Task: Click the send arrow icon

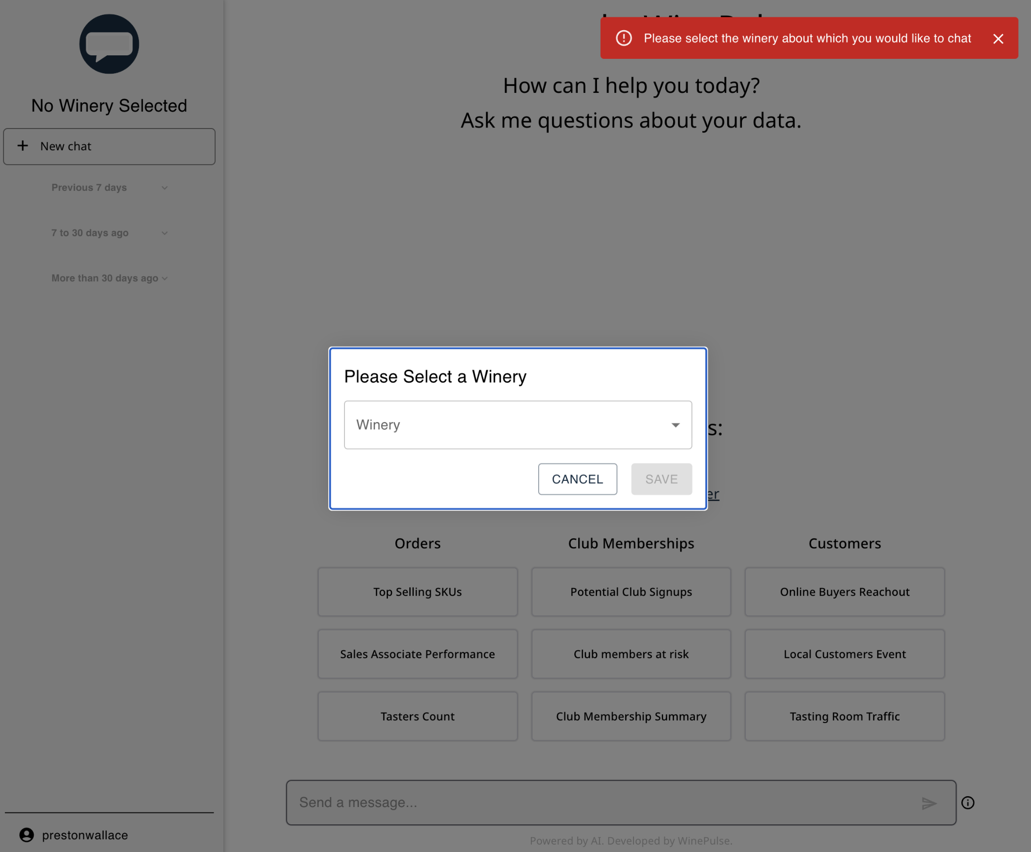Action: 929,803
